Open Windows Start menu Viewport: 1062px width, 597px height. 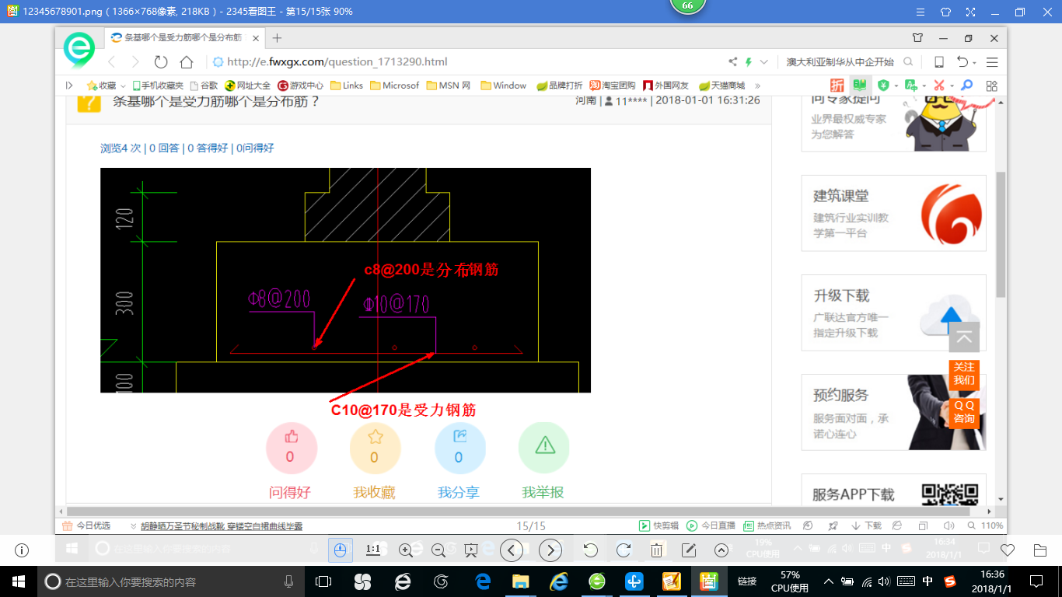(18, 581)
